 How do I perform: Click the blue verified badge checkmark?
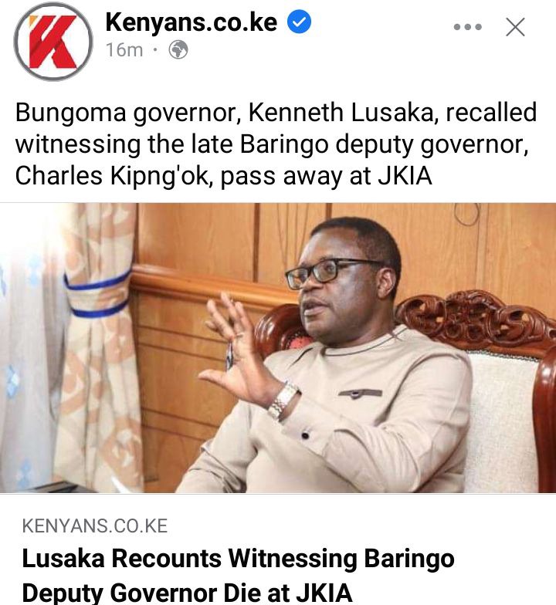(300, 22)
